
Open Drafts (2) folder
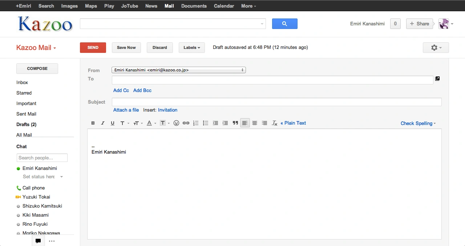27,125
